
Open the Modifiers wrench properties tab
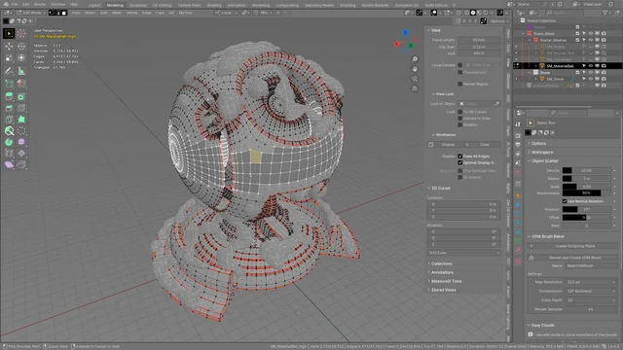518,205
